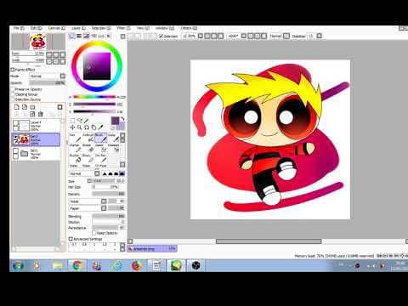Open the brush Paper texture dropdown

[x=88, y=208]
